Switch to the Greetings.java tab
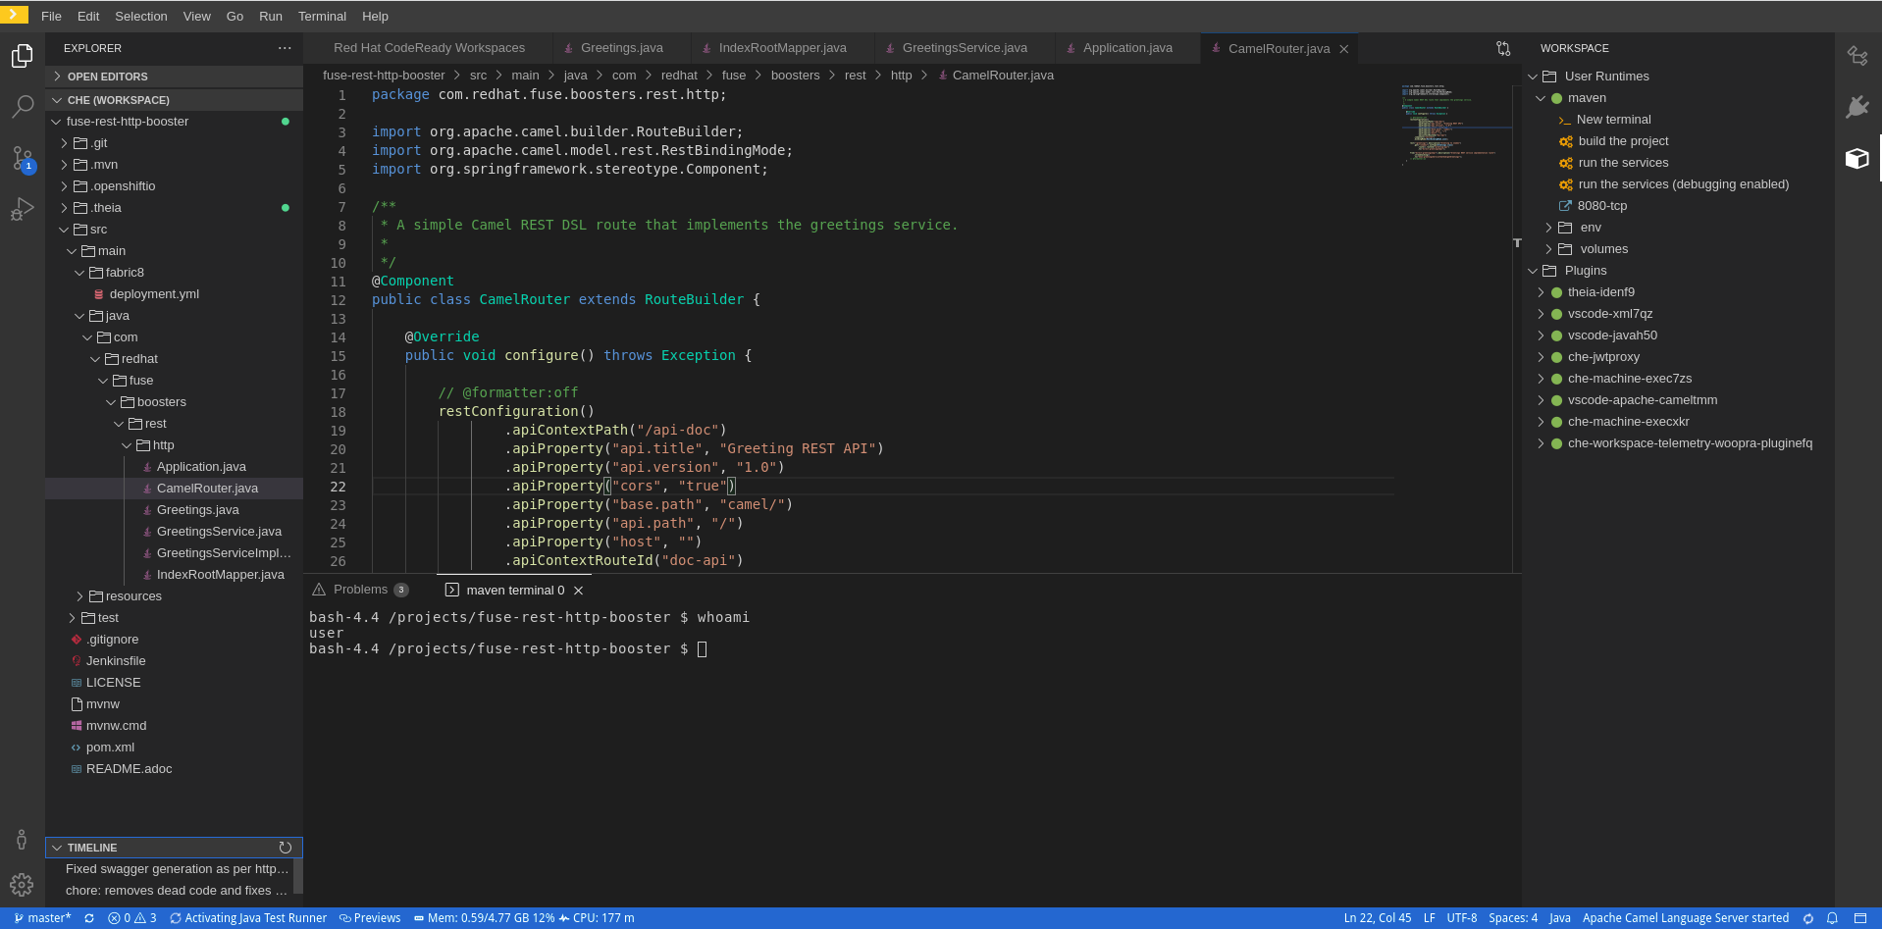This screenshot has width=1882, height=929. click(x=621, y=48)
